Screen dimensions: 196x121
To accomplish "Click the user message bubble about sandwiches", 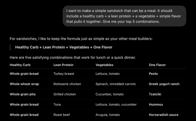I will 124,16.
